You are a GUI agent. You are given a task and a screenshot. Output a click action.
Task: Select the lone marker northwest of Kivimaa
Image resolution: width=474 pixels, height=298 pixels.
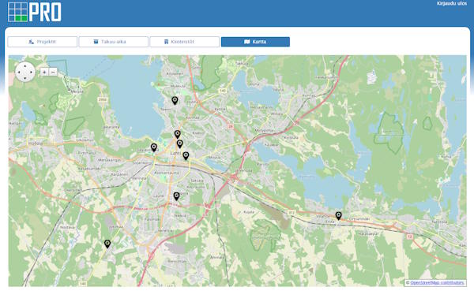coord(175,100)
